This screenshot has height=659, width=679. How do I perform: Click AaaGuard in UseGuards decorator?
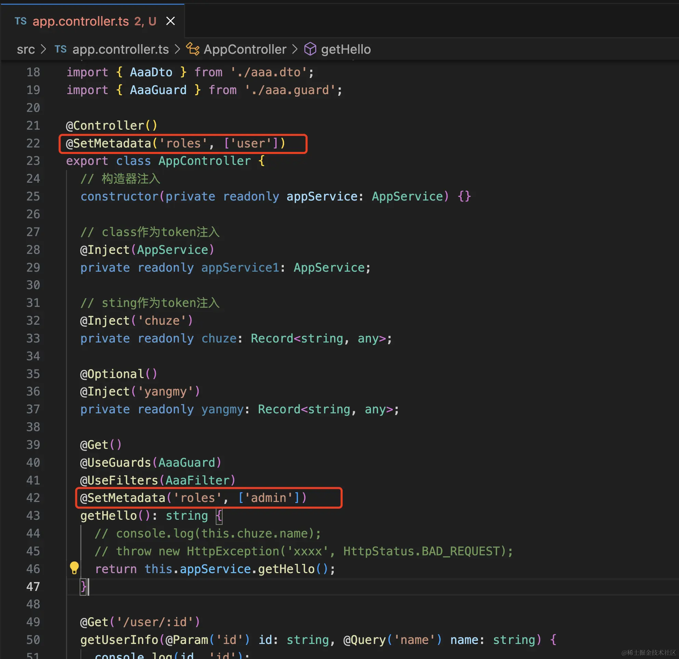coord(186,463)
